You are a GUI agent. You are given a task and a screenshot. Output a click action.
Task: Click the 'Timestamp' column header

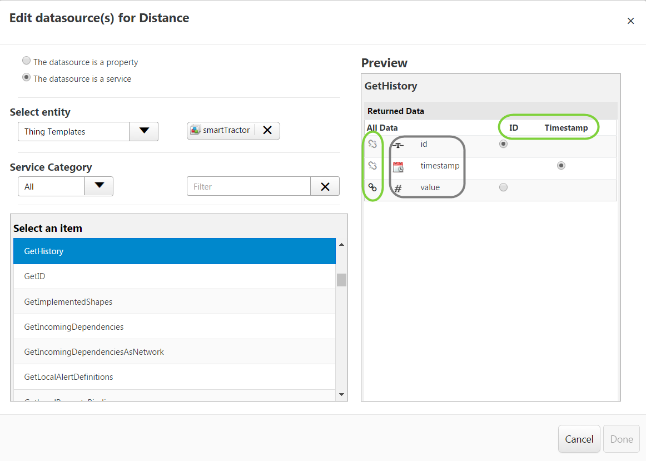[x=565, y=128]
